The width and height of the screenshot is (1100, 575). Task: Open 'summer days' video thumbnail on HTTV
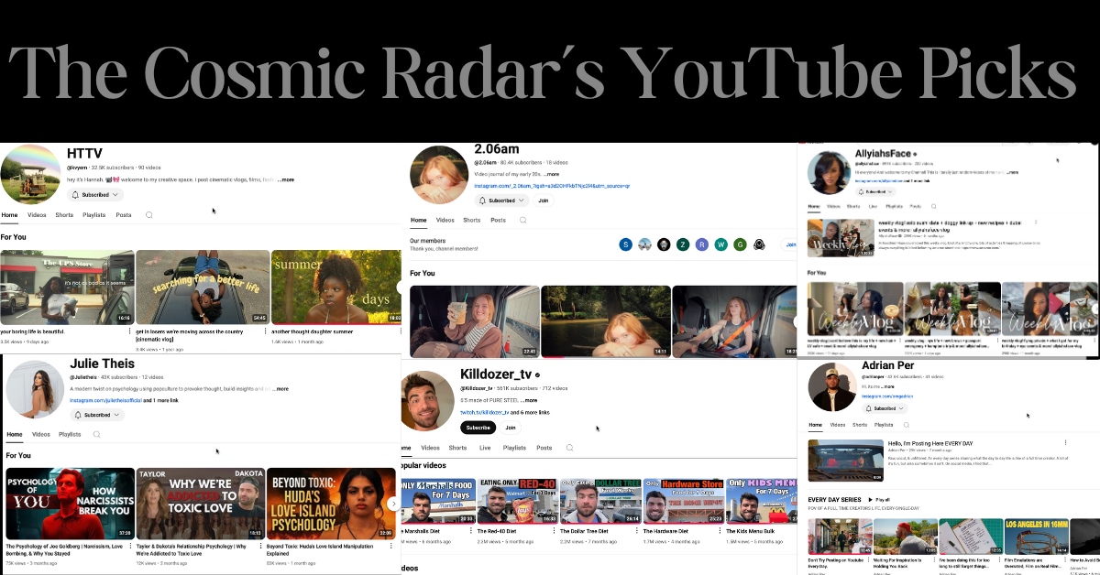tap(336, 287)
